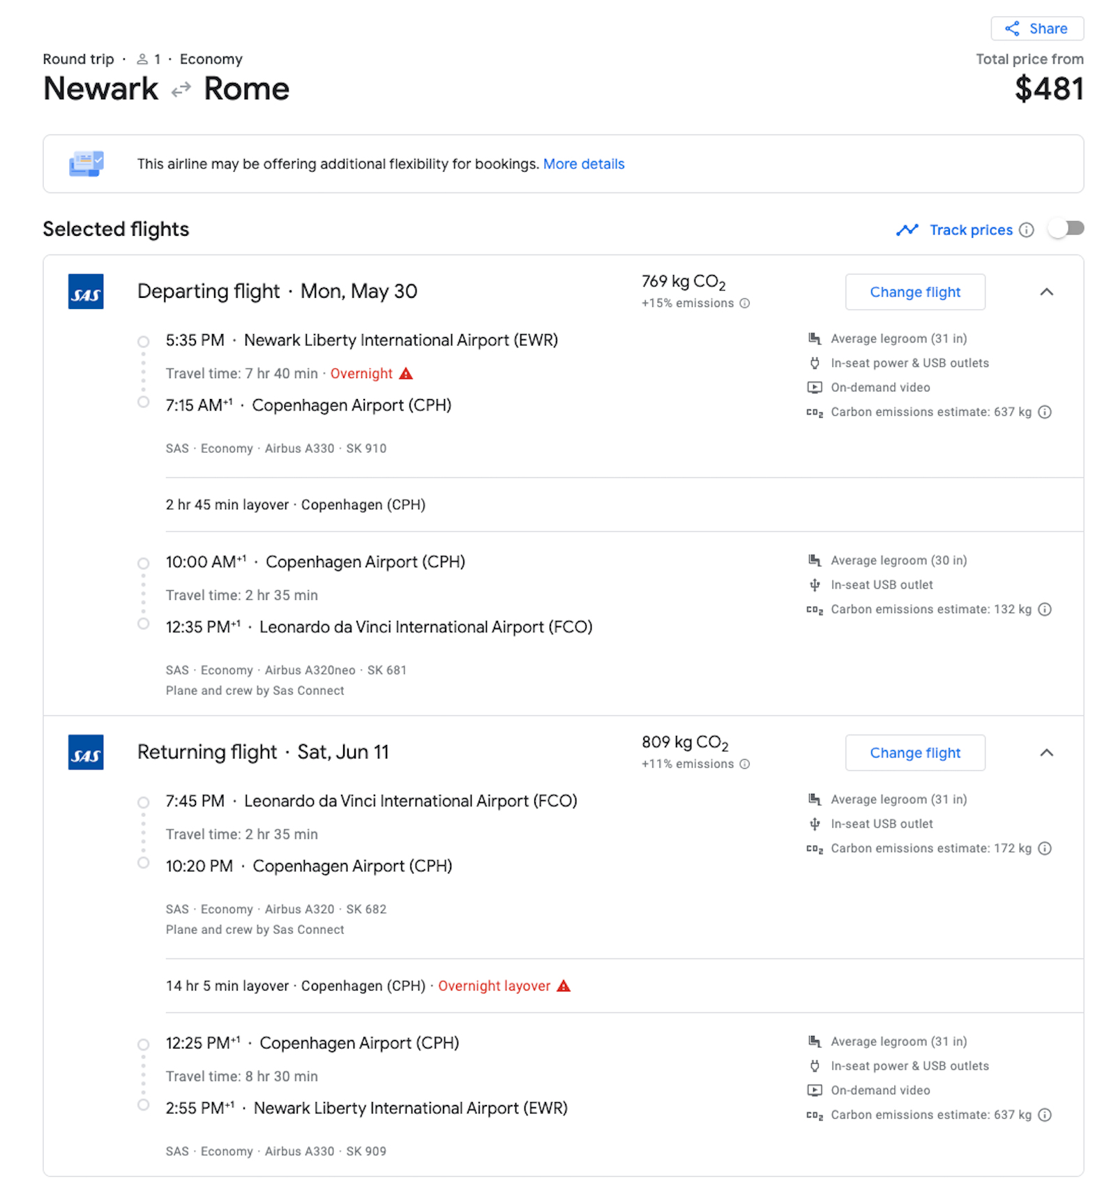Viewport: 1116px width, 1181px height.
Task: Select the SAS logo on the departing flight
Action: click(x=85, y=292)
